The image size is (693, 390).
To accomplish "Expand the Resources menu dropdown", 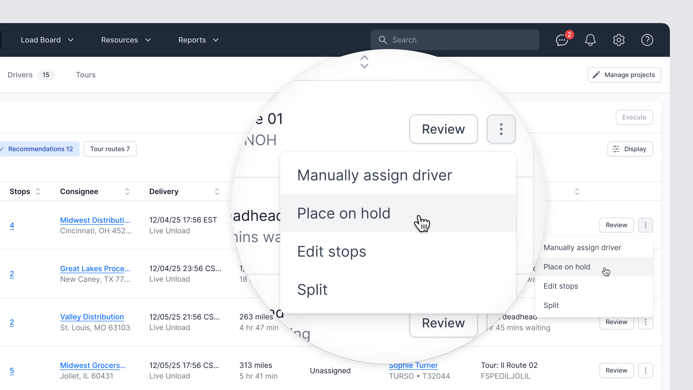I will click(x=126, y=40).
